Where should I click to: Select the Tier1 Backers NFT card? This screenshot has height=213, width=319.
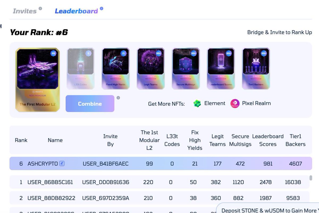[x=256, y=68]
